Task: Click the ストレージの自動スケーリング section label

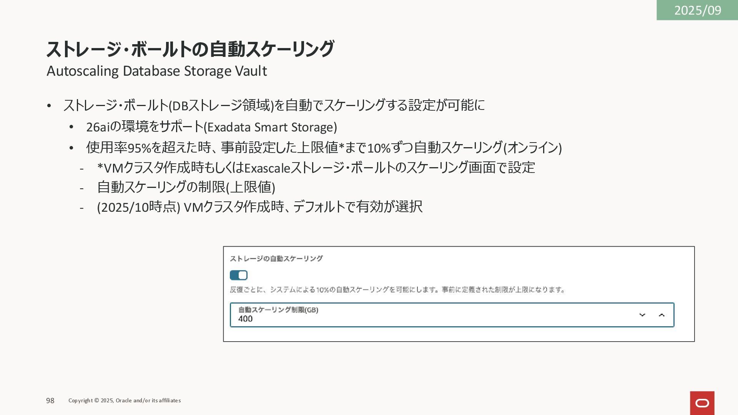Action: [276, 259]
